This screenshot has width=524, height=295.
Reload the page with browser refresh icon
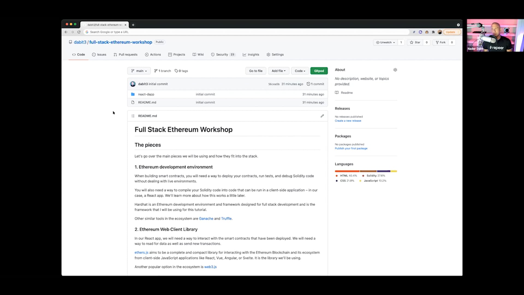pyautogui.click(x=79, y=32)
